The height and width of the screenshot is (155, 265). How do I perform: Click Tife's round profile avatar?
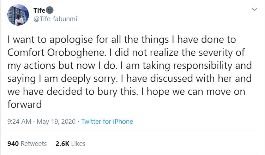[18, 15]
